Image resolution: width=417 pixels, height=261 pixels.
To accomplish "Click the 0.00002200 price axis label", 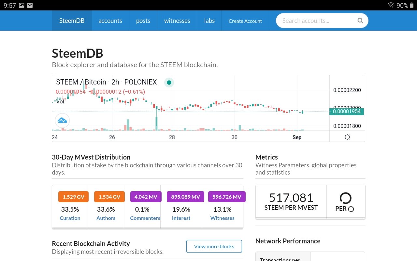I will [x=347, y=90].
